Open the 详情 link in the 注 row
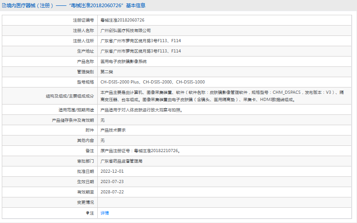 pos(105,213)
